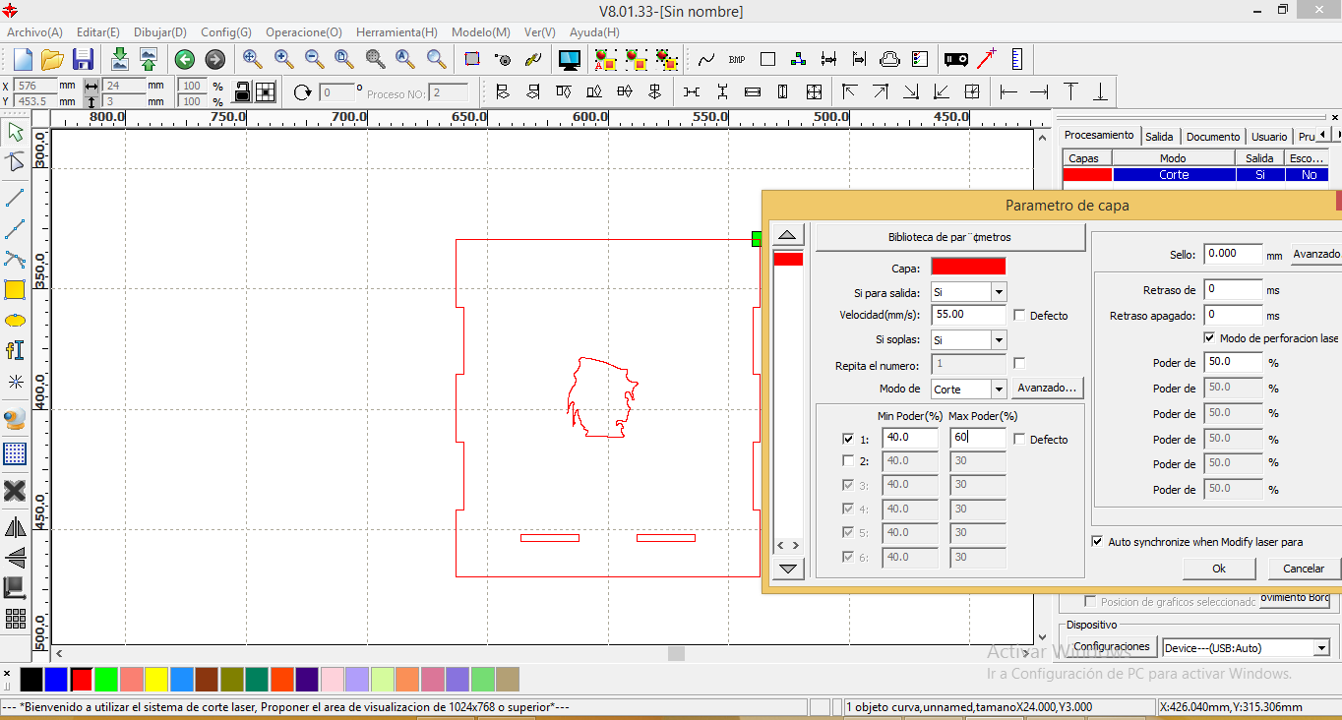Image resolution: width=1342 pixels, height=720 pixels.
Task: Click the Export icon with the green up arrow
Action: (x=149, y=59)
